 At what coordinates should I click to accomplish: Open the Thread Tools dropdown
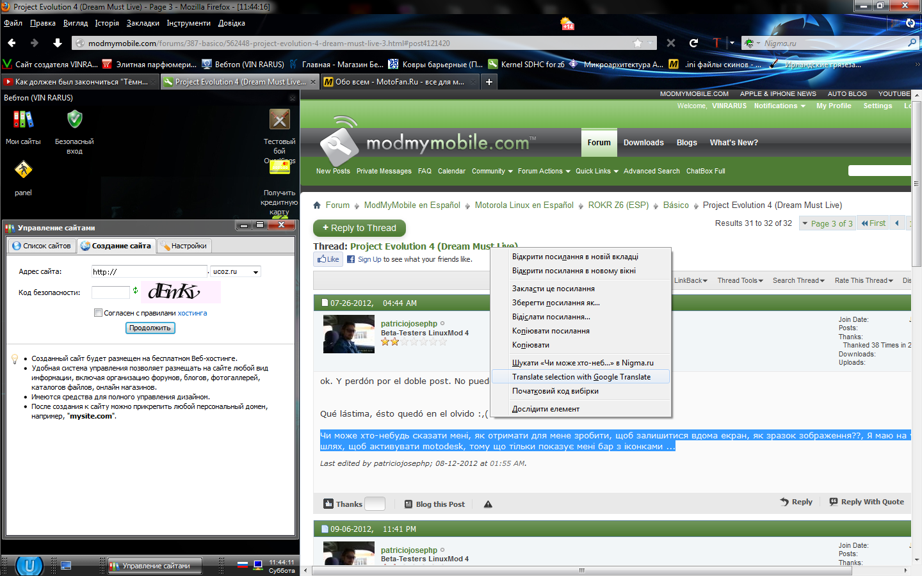tap(740, 280)
